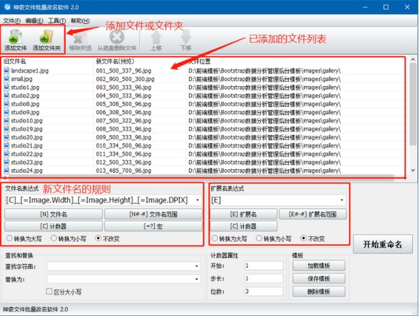The image size is (419, 316).
Task: Select the file icon beside studio21.jpg
Action: [7, 145]
